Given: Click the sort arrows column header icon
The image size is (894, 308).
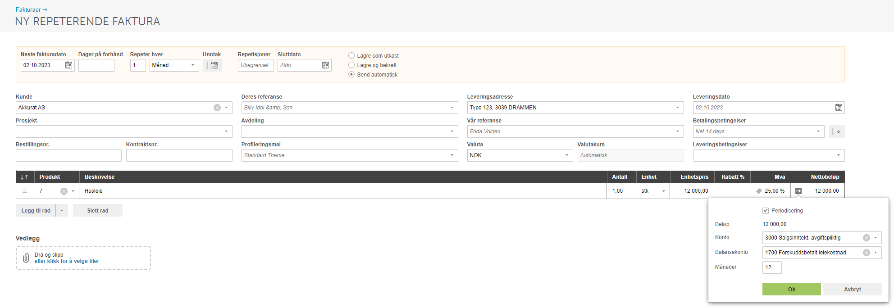Looking at the screenshot, I should coord(24,177).
